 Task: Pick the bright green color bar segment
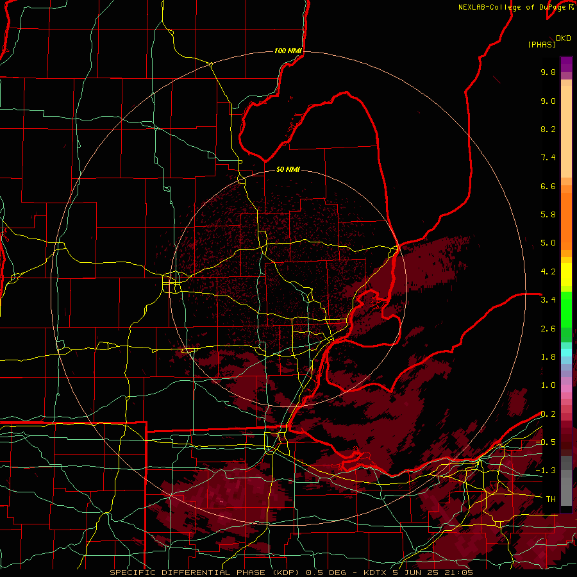click(x=566, y=310)
